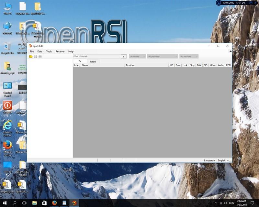Expand the All modes dropdown
This screenshot has width=259, height=207.
[x=137, y=57]
